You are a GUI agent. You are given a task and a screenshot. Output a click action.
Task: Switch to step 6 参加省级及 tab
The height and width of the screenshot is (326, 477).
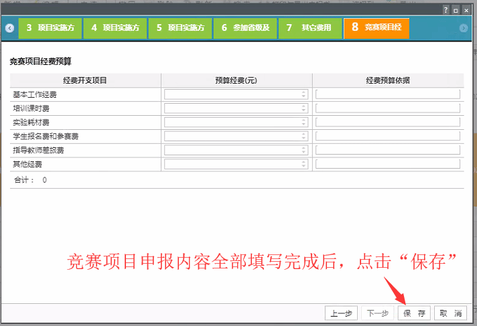pos(246,28)
